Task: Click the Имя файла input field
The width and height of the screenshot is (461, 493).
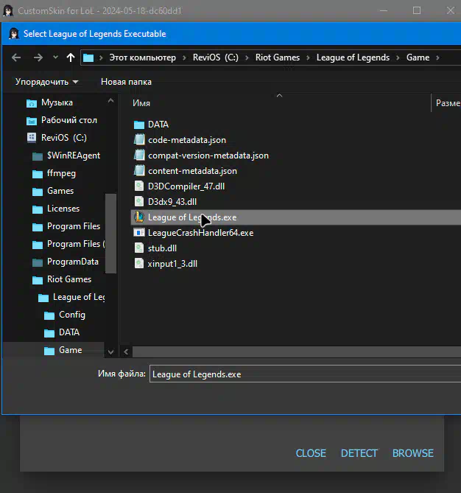Action: pyautogui.click(x=305, y=374)
